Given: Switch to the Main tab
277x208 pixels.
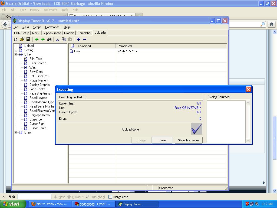Looking at the screenshot, I should coord(35,33).
